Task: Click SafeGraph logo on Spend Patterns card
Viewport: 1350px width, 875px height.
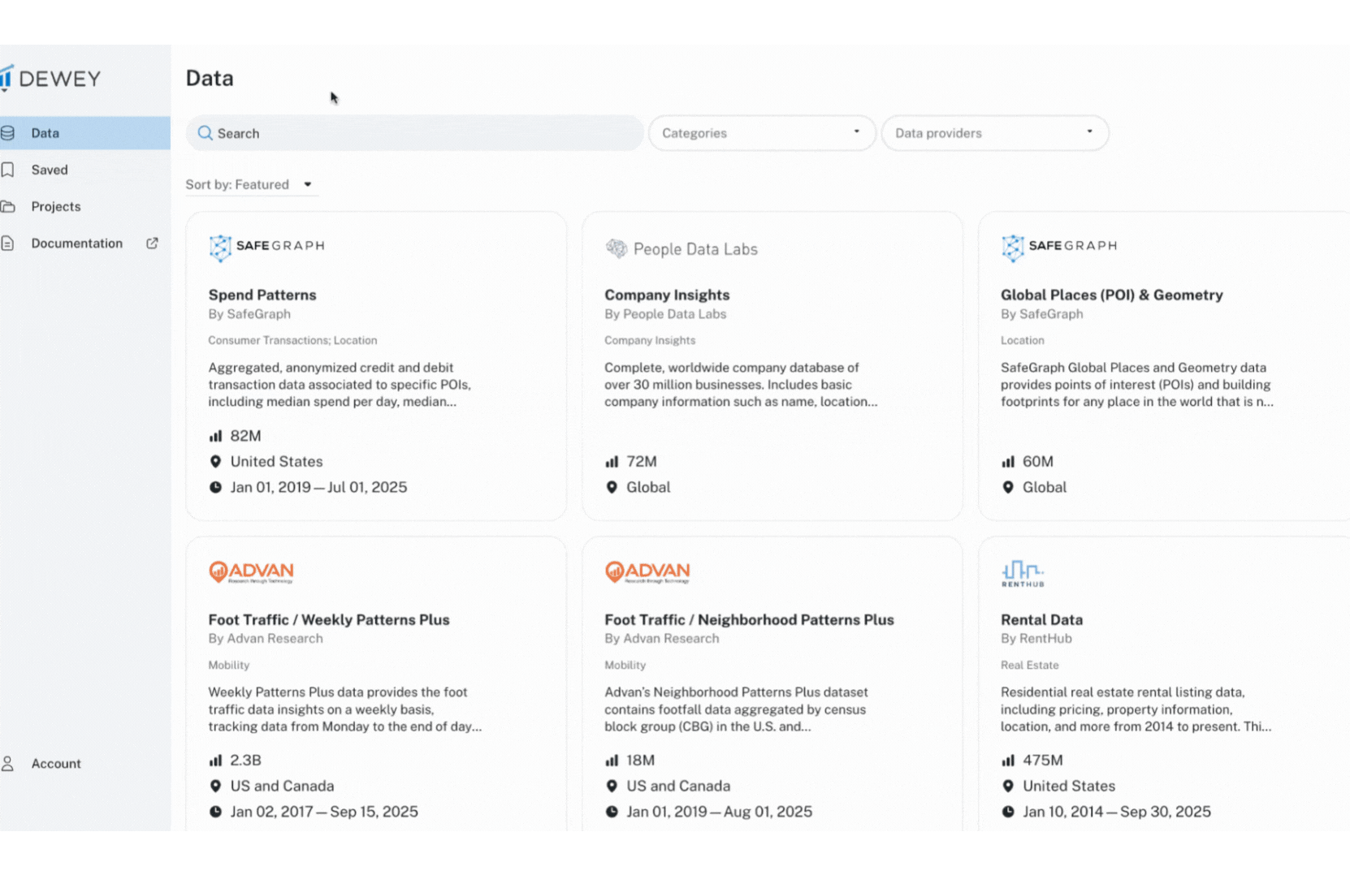Action: [x=266, y=247]
